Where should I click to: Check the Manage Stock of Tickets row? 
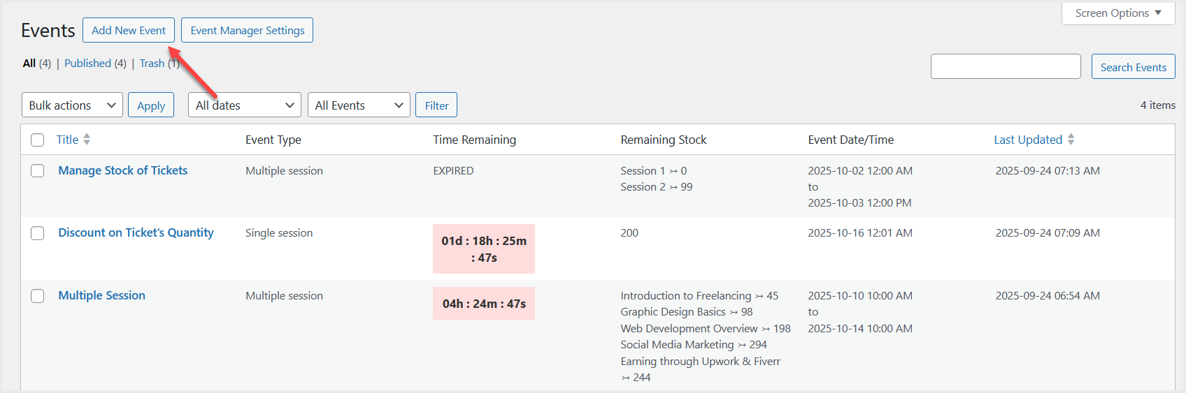coord(38,171)
